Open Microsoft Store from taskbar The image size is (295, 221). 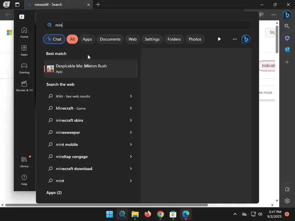(x=173, y=214)
